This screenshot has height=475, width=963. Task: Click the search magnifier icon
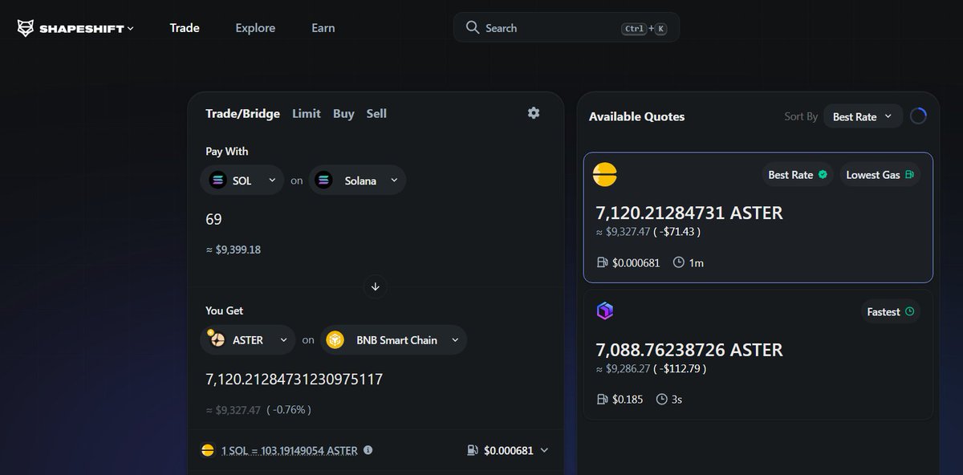tap(473, 27)
